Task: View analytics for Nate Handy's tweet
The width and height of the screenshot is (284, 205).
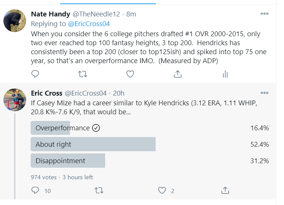Action: point(225,74)
